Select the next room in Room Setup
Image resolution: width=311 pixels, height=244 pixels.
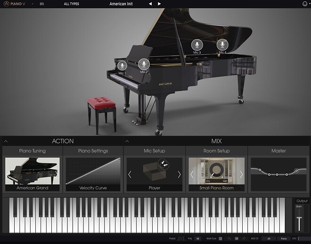241,174
